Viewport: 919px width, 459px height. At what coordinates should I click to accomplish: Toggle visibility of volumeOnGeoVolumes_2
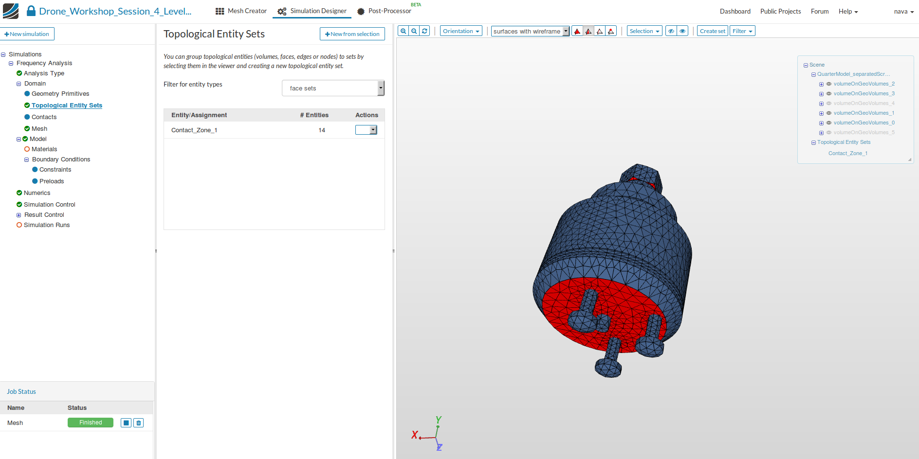point(829,84)
